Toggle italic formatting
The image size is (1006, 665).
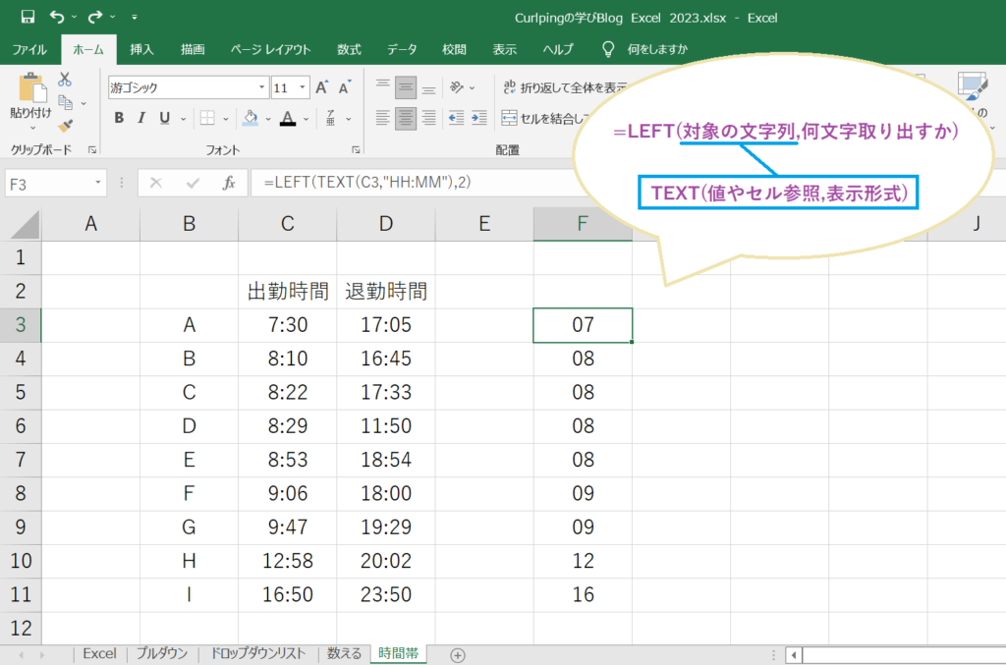(141, 118)
